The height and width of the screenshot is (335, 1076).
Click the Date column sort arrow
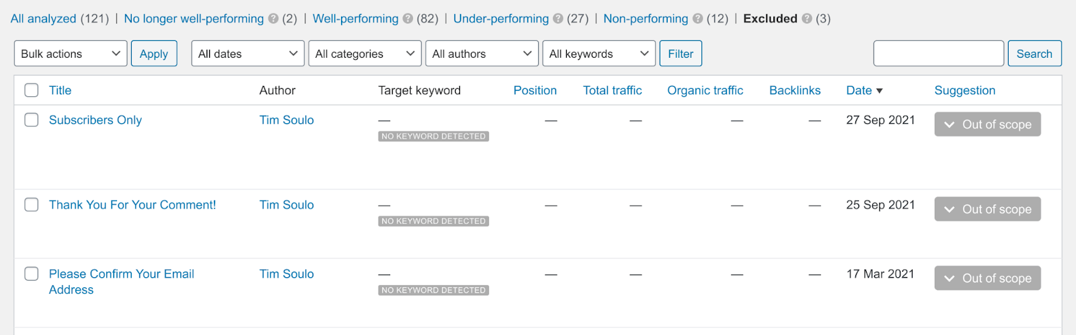coord(879,91)
